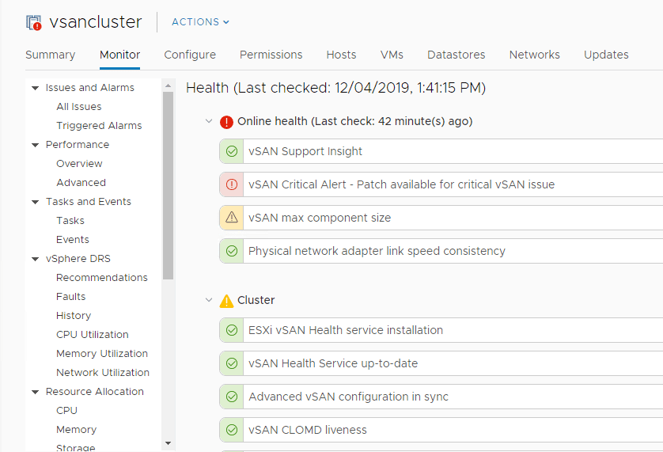Click red alert icon beside vSAN Critical Alert
The image size is (663, 452).
click(232, 184)
